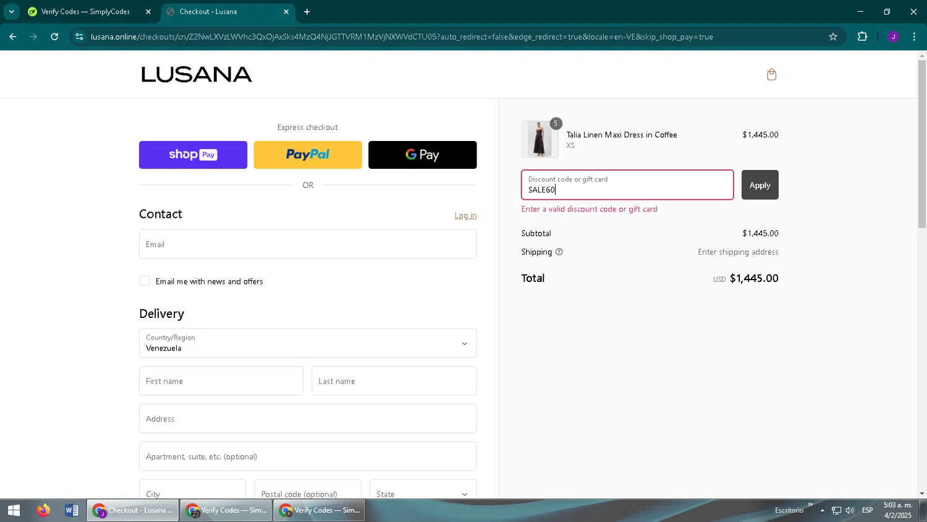
Task: Click the shipping info question mark icon
Action: pos(559,252)
